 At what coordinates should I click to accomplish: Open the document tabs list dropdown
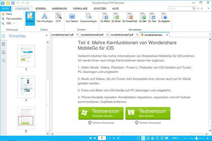[210, 34]
